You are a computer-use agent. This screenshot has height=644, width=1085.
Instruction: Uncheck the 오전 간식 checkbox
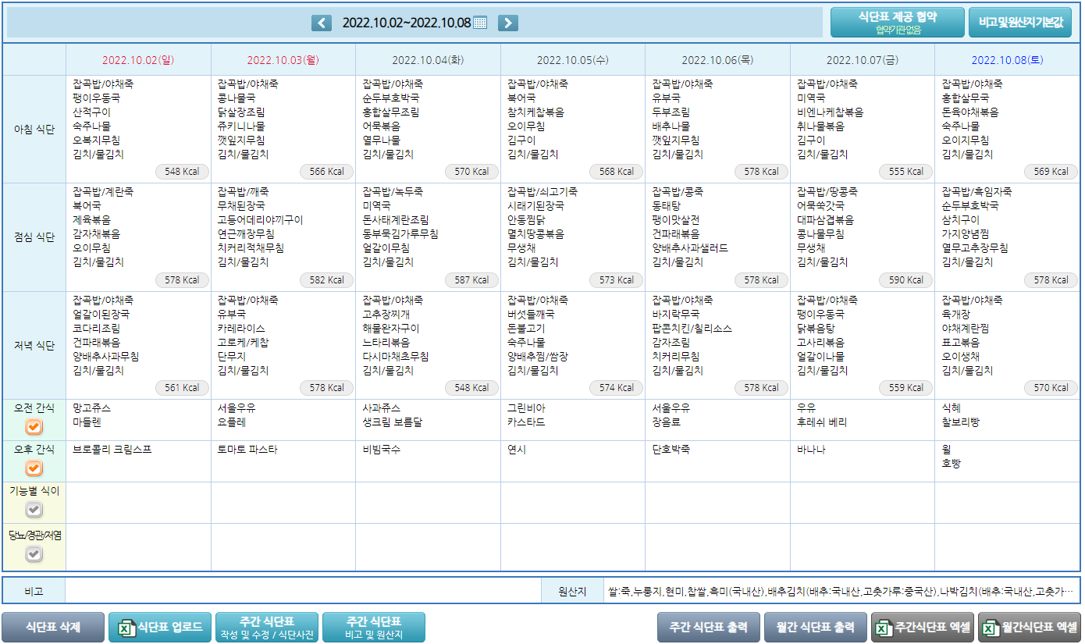coord(34,427)
